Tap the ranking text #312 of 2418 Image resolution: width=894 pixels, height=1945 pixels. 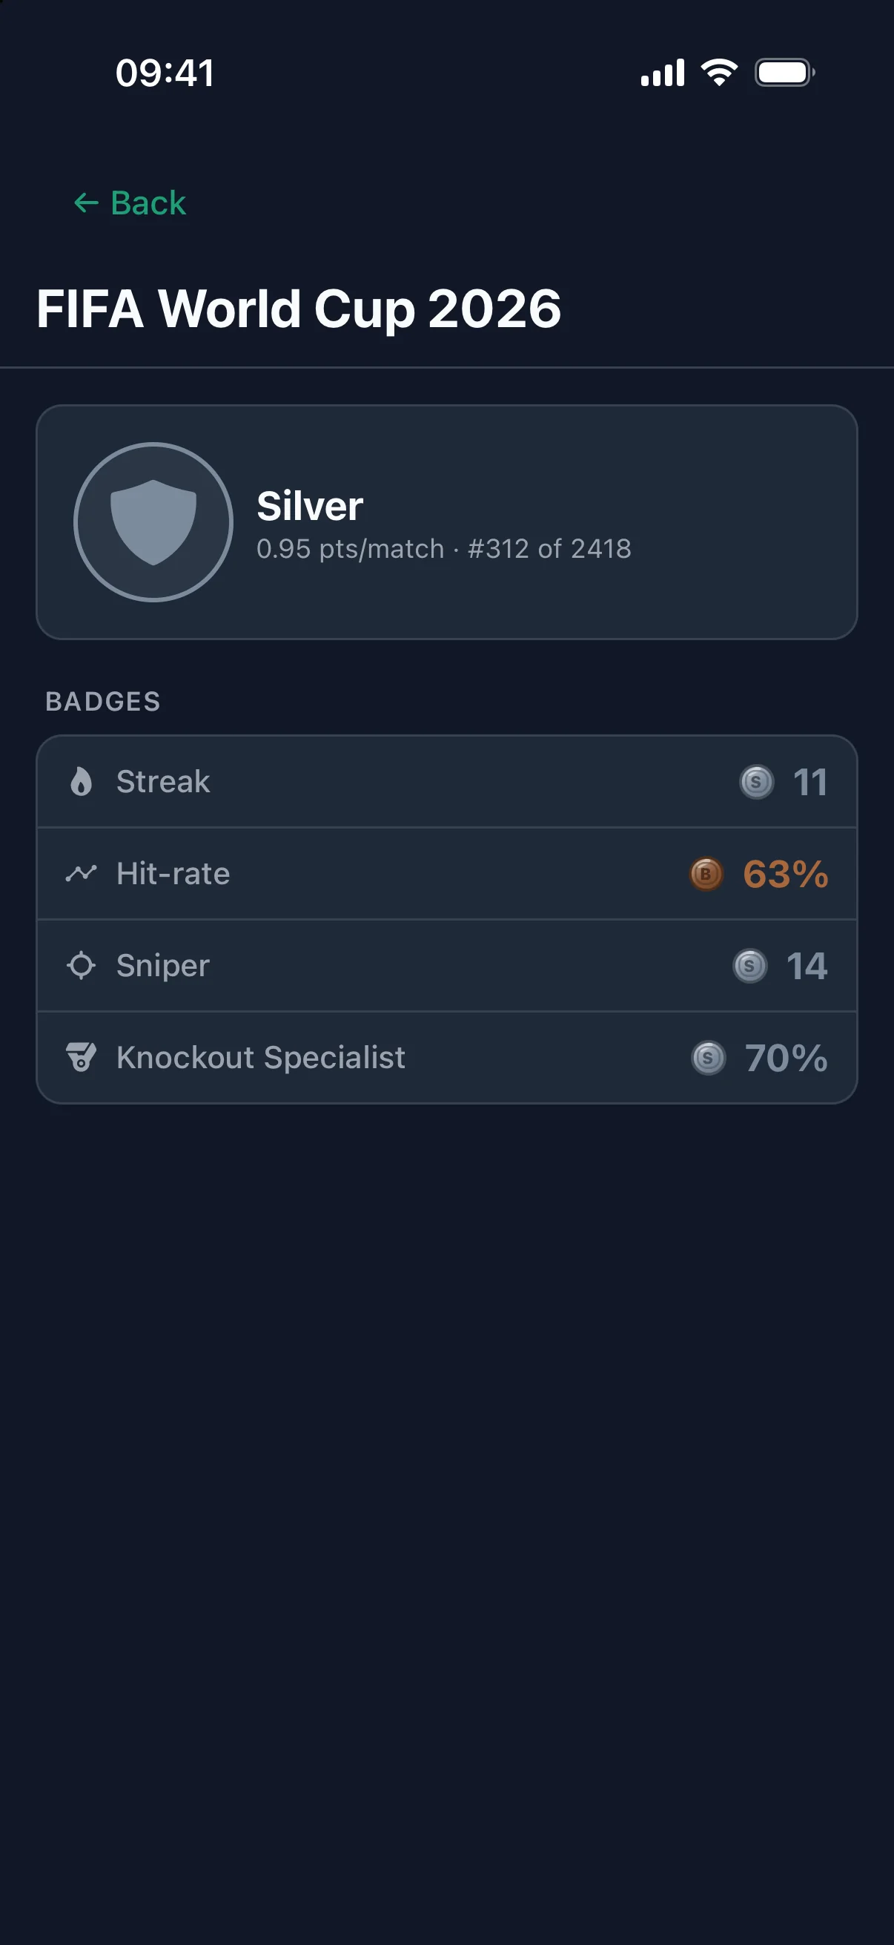point(549,549)
